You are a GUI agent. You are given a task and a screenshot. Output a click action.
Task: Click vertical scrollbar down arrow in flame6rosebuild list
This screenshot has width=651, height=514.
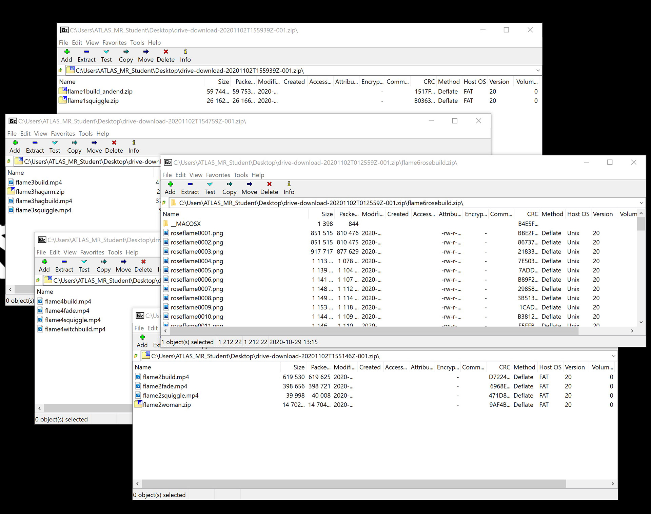tap(641, 322)
